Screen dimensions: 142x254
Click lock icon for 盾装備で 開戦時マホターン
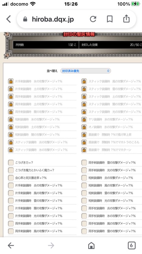click(x=84, y=150)
